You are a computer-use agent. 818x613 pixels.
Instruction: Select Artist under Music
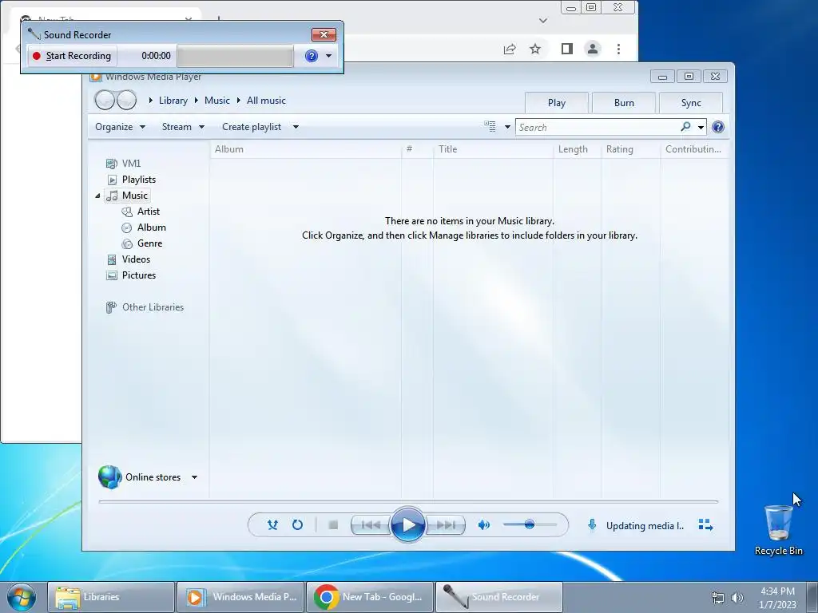(141, 211)
